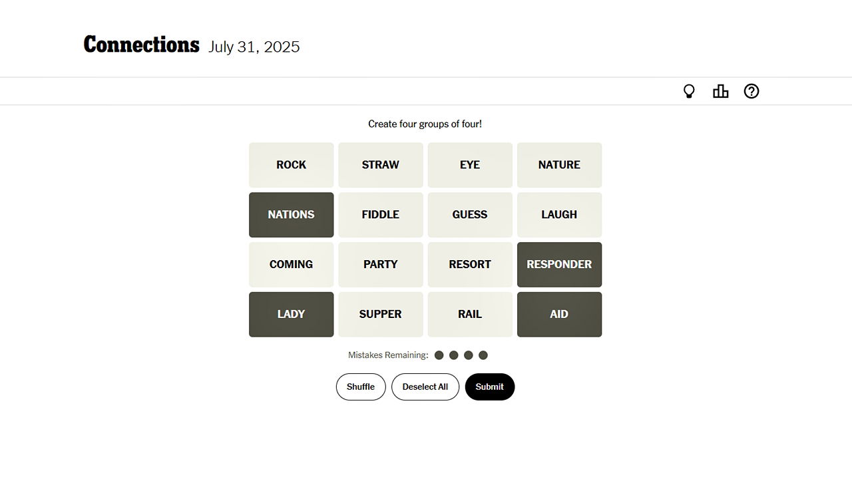Select the STRAW word tile
Image resolution: width=852 pixels, height=479 pixels.
click(380, 165)
